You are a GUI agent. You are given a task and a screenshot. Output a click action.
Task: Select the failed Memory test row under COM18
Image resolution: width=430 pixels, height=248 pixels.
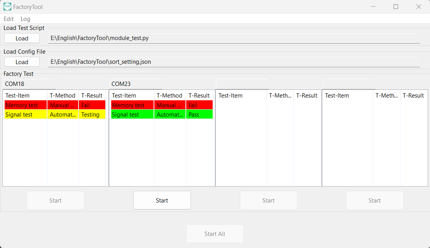coord(25,105)
